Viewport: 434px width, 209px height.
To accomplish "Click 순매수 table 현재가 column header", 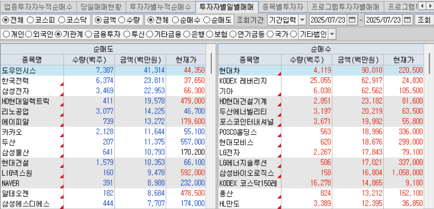I will coord(403,60).
